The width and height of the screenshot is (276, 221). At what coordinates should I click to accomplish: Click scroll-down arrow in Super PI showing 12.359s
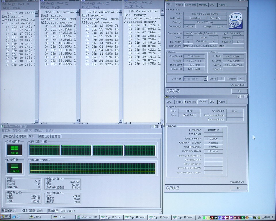[120, 121]
